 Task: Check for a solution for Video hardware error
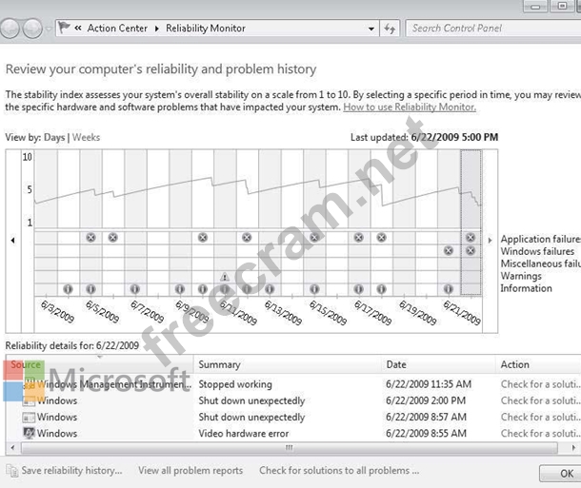tap(541, 433)
